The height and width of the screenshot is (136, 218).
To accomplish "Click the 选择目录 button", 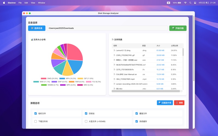I will pyautogui.click(x=37, y=28).
